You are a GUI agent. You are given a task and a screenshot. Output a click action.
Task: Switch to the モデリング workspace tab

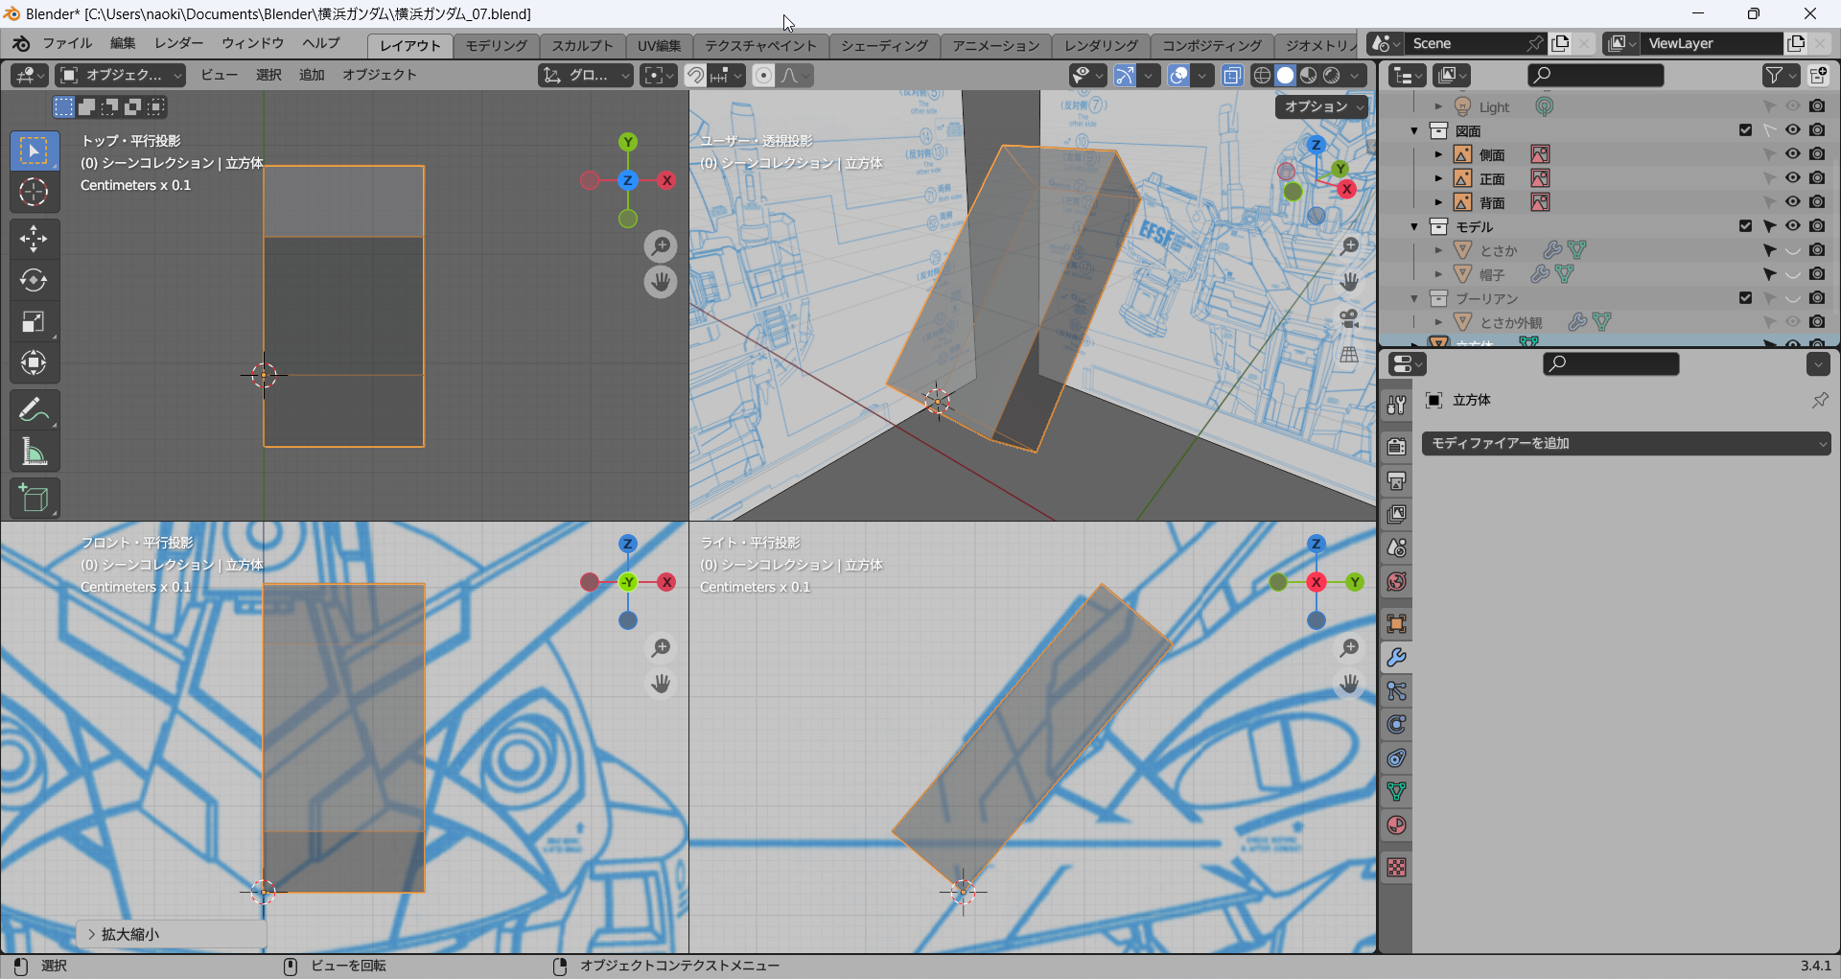[496, 45]
